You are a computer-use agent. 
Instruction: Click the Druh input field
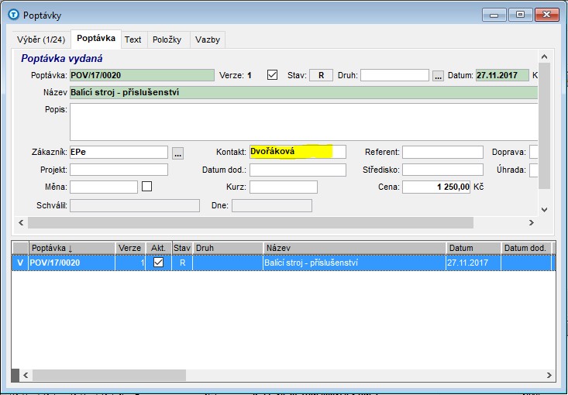pyautogui.click(x=394, y=75)
